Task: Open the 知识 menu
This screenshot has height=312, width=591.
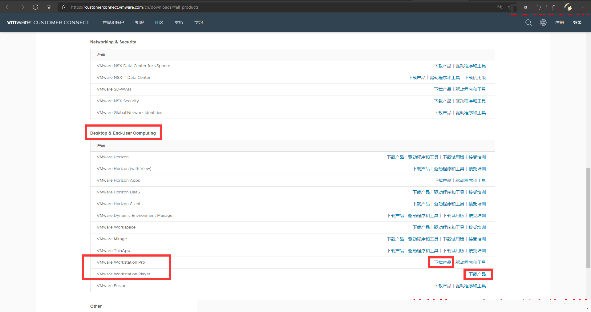Action: tap(140, 22)
